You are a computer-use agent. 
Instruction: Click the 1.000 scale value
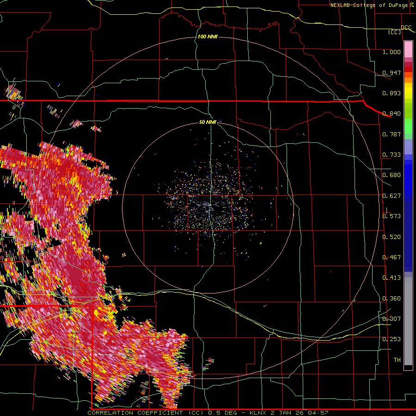pyautogui.click(x=392, y=52)
